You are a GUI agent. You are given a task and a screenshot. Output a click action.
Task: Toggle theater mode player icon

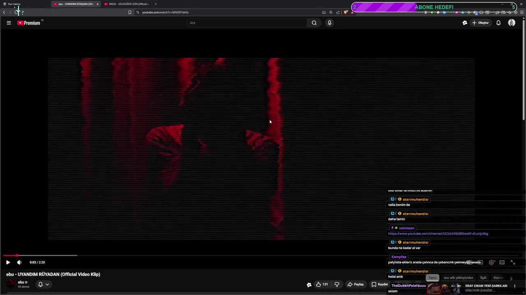pyautogui.click(x=502, y=262)
